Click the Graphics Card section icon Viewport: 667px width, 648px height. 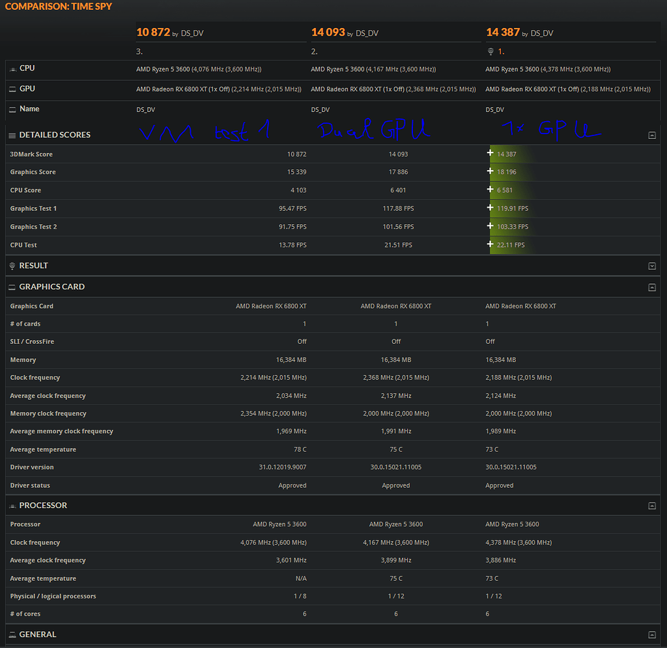(12, 287)
